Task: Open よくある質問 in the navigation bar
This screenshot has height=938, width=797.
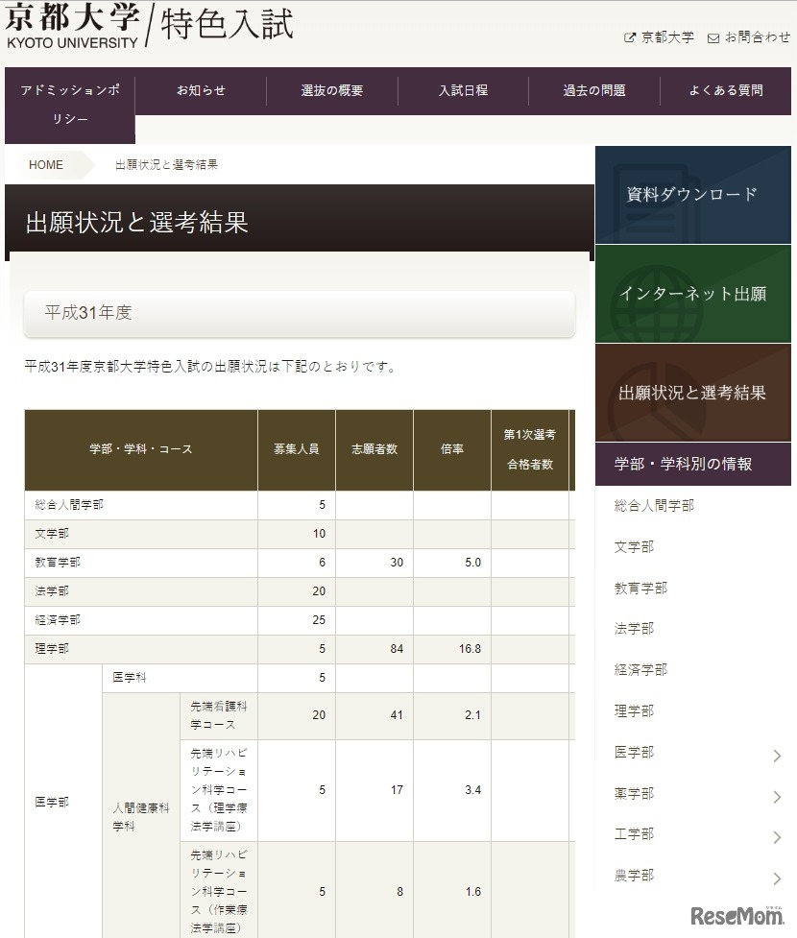Action: 726,90
